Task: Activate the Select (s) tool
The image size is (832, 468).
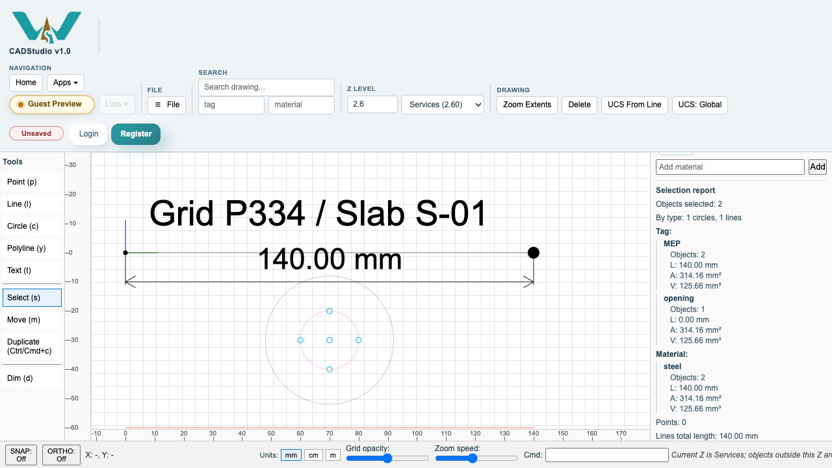Action: [32, 298]
